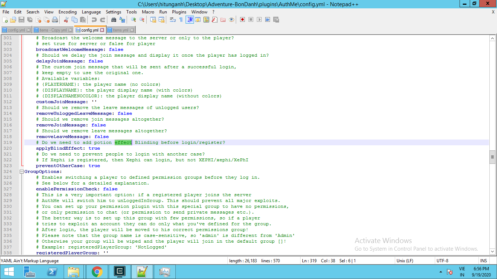Viewport: 497px width, 279px height.
Task: Click UTF-8 encoding in status bar
Action: pos(442,260)
